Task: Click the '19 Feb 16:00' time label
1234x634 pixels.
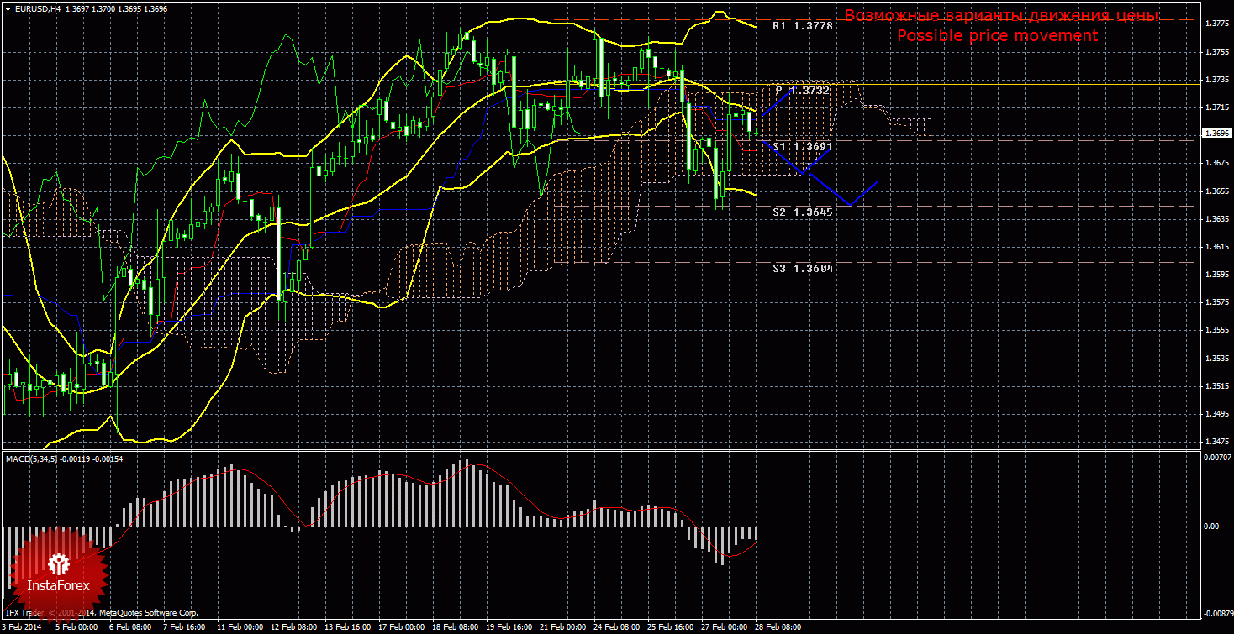Action: (x=509, y=627)
